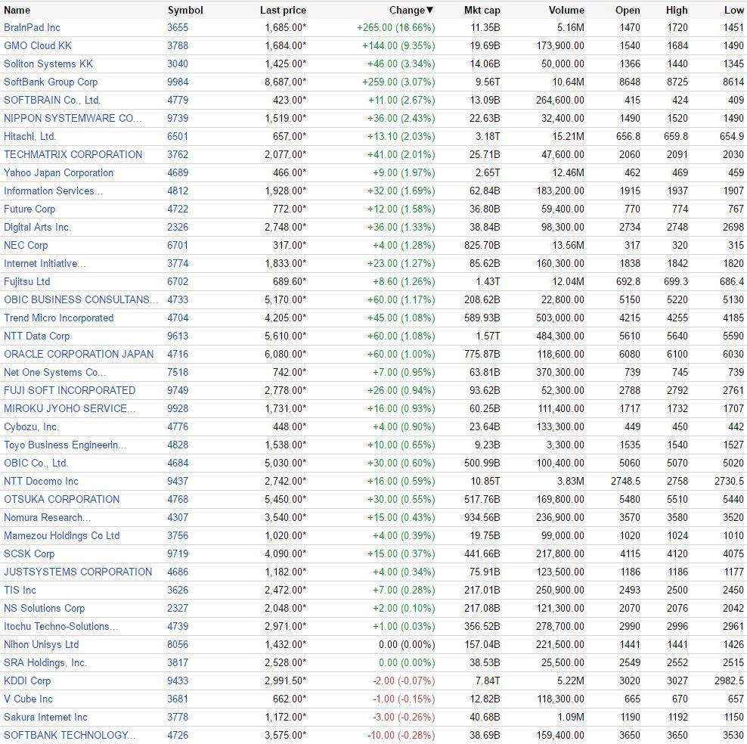Click SoftBank Group market cap 9.56T

click(x=488, y=82)
